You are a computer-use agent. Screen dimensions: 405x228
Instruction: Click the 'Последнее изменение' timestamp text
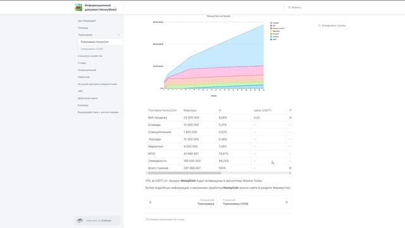click(165, 220)
